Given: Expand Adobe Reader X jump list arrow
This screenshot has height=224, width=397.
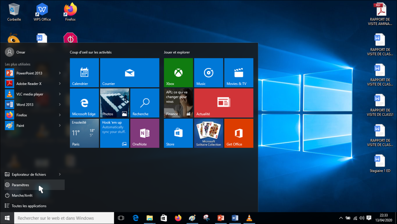Looking at the screenshot, I should click(x=60, y=84).
